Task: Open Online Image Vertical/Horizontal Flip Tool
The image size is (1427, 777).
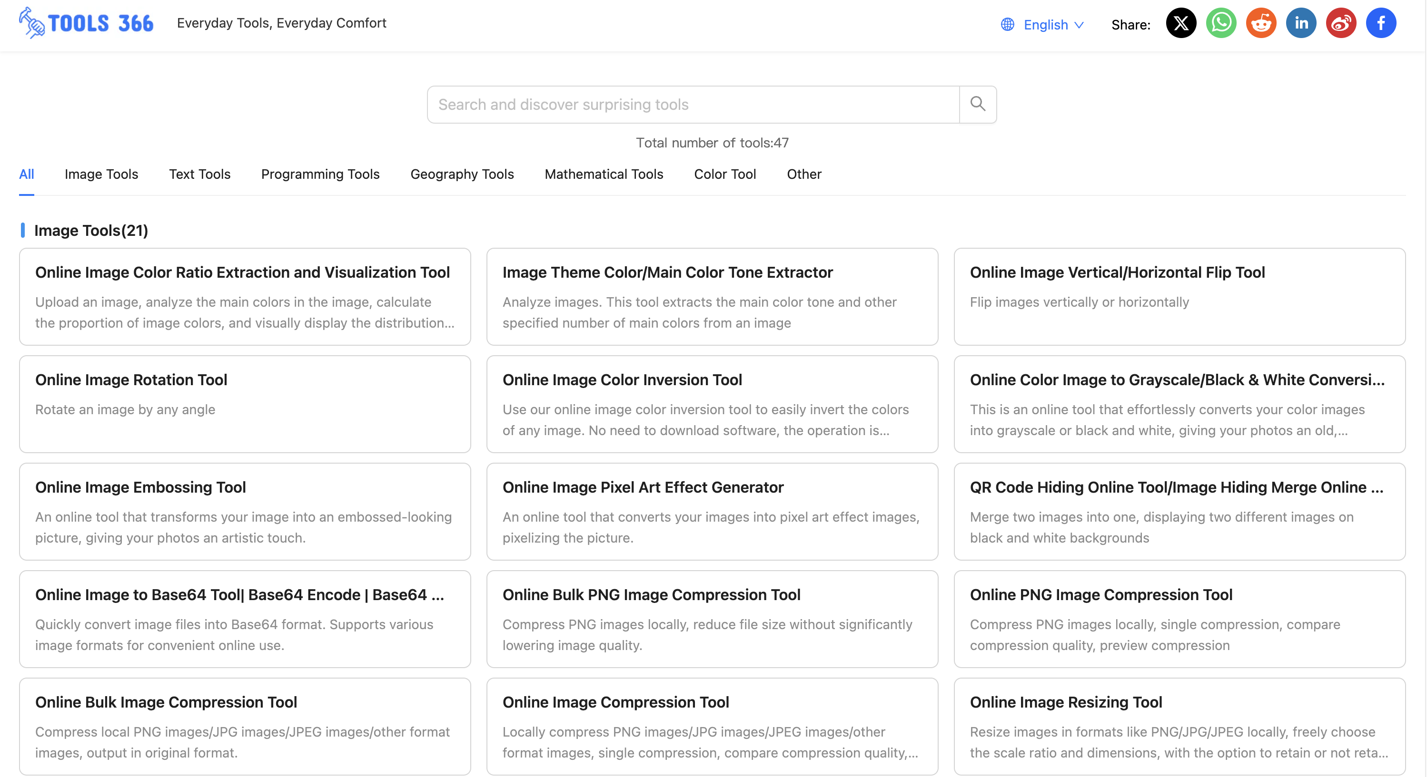Action: pyautogui.click(x=1179, y=297)
